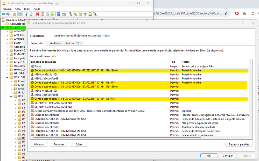Sort by the Acesso column header
259x161 pixels.
[x=215, y=62]
